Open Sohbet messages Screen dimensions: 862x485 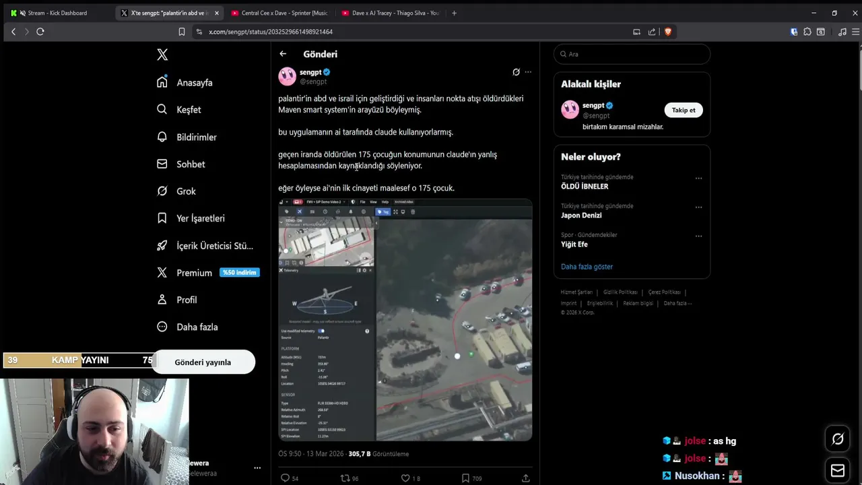181,164
